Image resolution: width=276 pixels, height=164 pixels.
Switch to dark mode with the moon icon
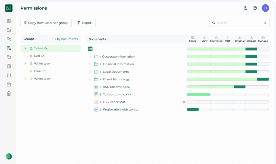(245, 8)
